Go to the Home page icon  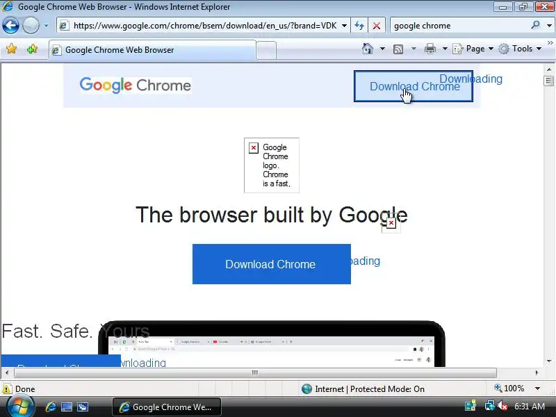tap(368, 49)
